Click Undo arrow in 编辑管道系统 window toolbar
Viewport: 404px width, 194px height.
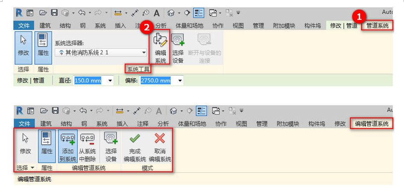point(83,111)
